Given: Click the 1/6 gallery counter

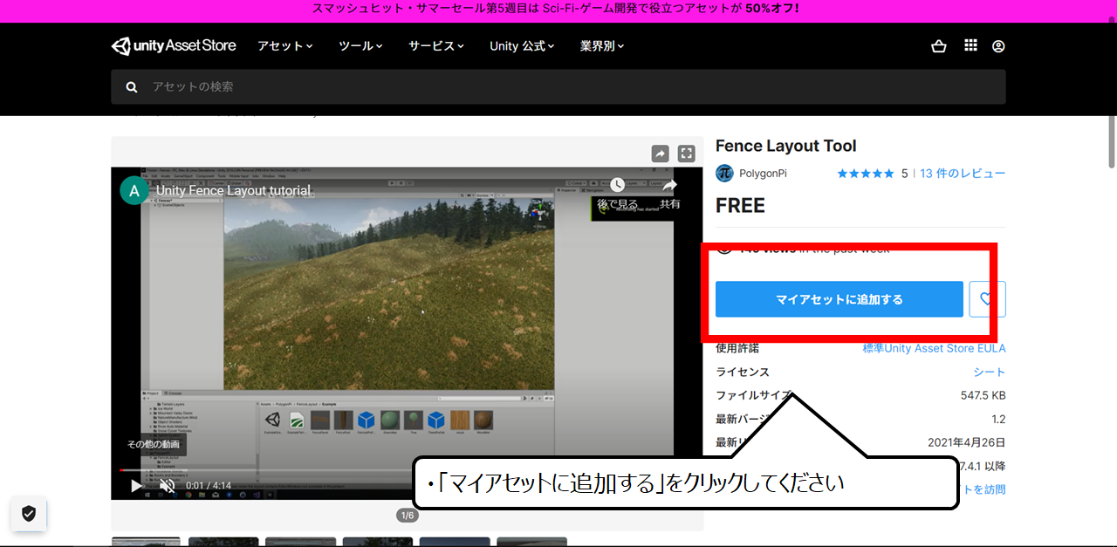Looking at the screenshot, I should click(407, 516).
